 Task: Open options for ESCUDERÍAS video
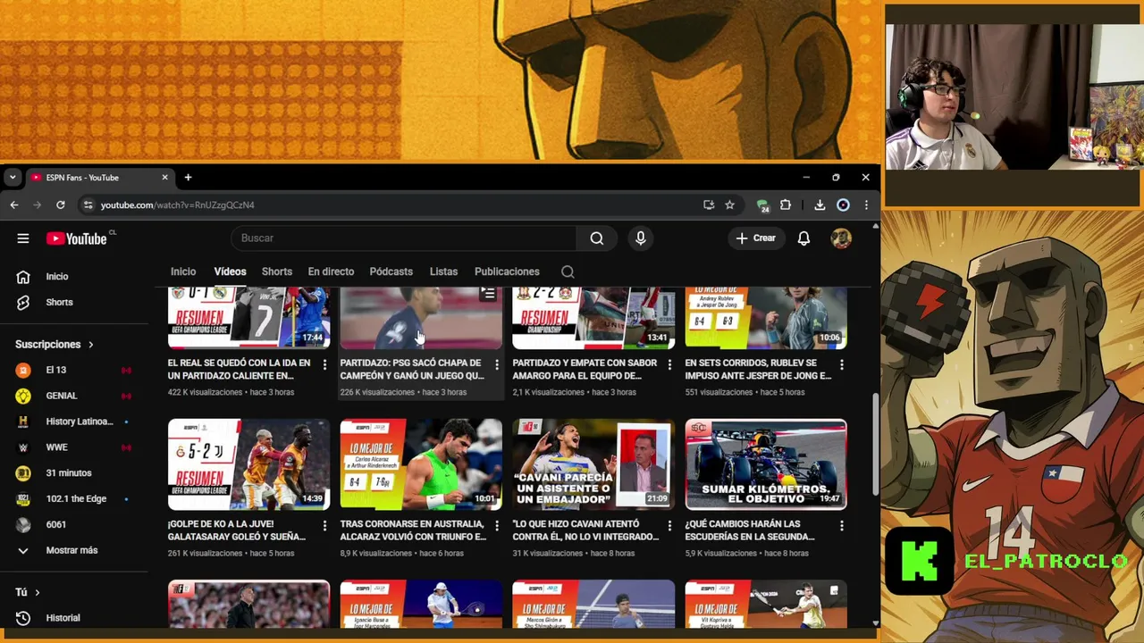pos(841,526)
